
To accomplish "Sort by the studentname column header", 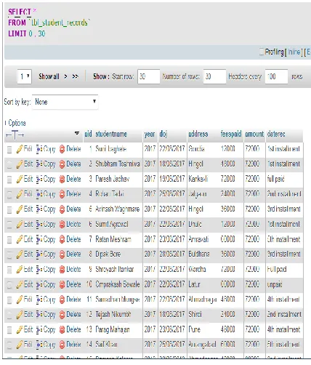I will [111, 134].
